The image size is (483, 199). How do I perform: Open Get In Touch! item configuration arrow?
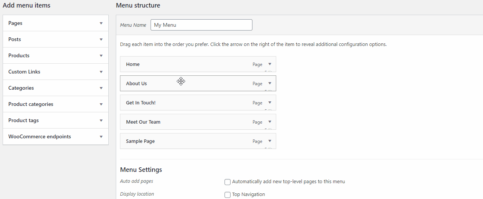(x=270, y=103)
